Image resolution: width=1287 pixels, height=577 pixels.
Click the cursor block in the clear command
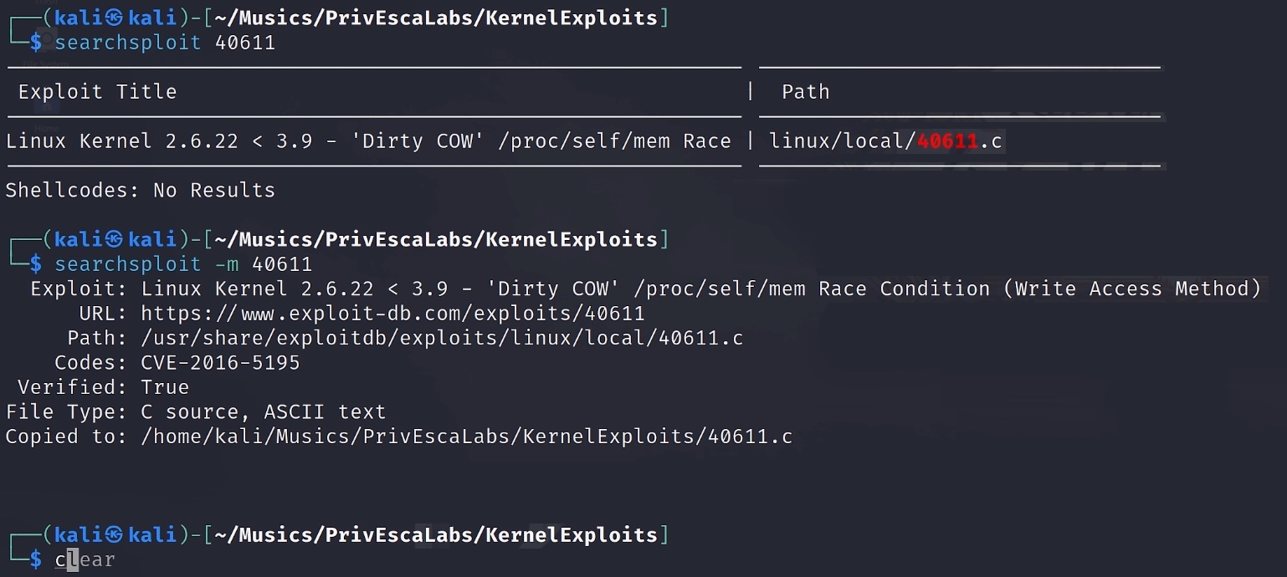pos(73,560)
